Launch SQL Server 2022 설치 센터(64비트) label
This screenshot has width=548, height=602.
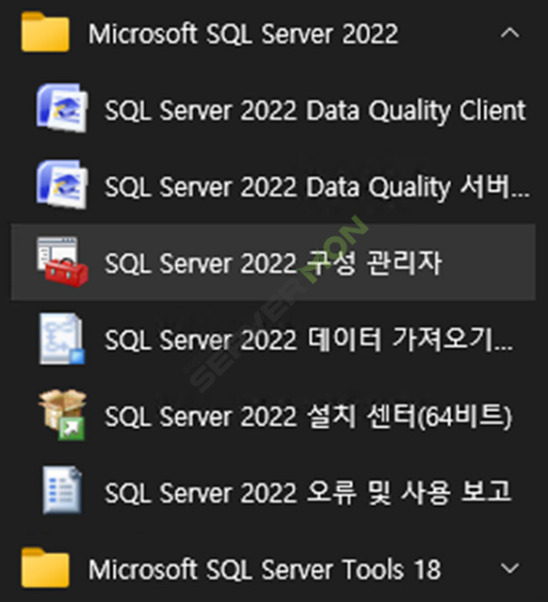[309, 417]
